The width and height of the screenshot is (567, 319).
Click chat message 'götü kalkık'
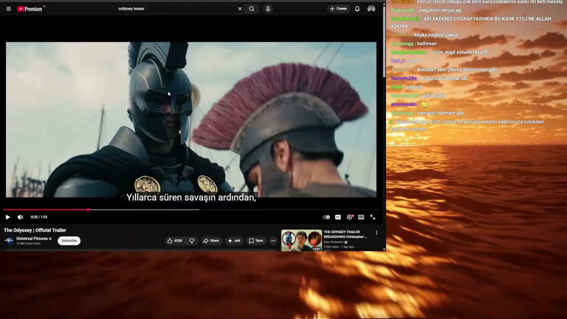(434, 96)
